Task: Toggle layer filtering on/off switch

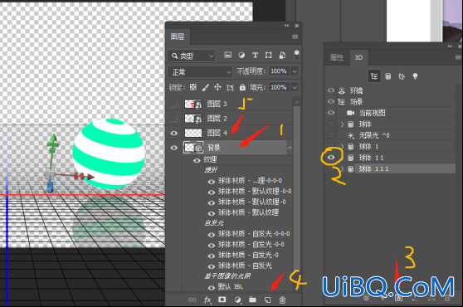Action: (x=296, y=55)
